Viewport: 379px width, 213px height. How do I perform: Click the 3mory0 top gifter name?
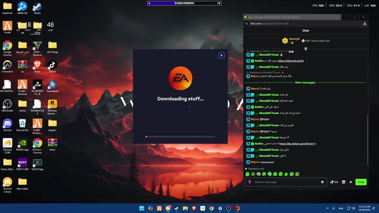tap(294, 39)
